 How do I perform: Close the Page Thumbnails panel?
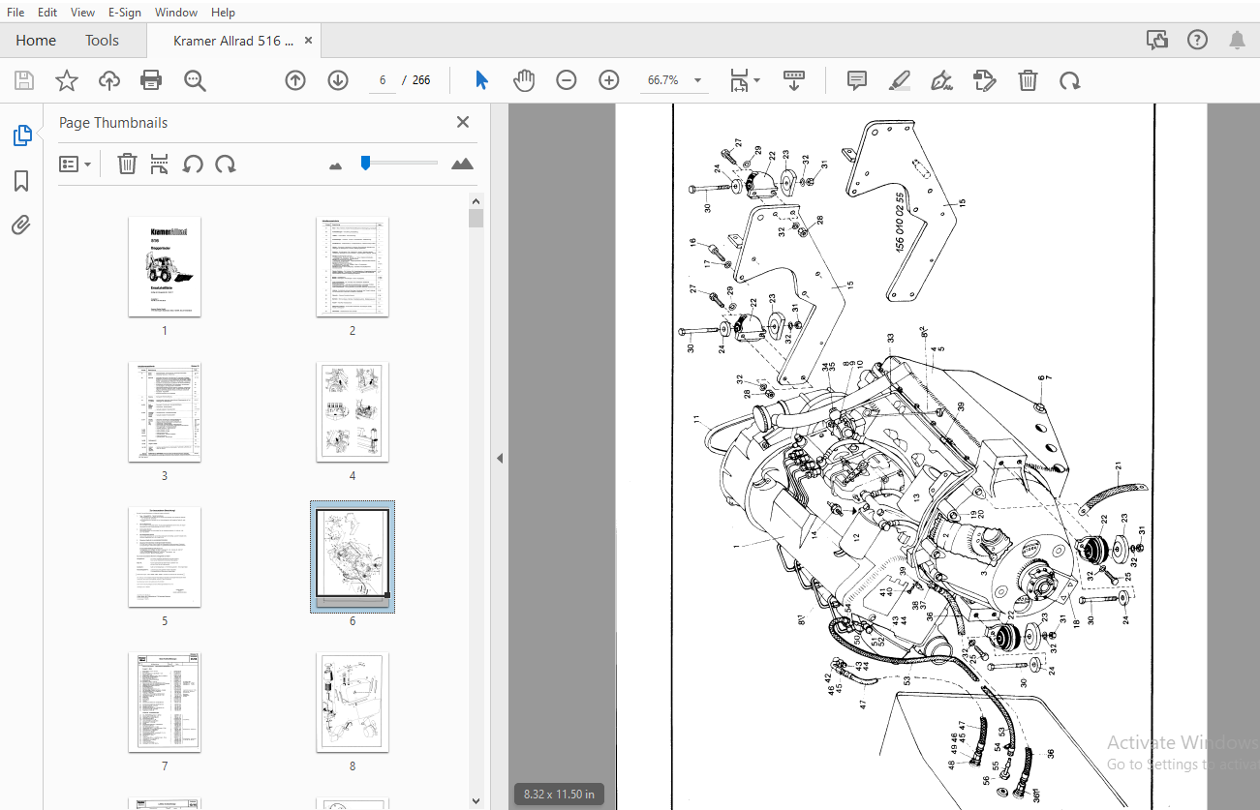463,122
